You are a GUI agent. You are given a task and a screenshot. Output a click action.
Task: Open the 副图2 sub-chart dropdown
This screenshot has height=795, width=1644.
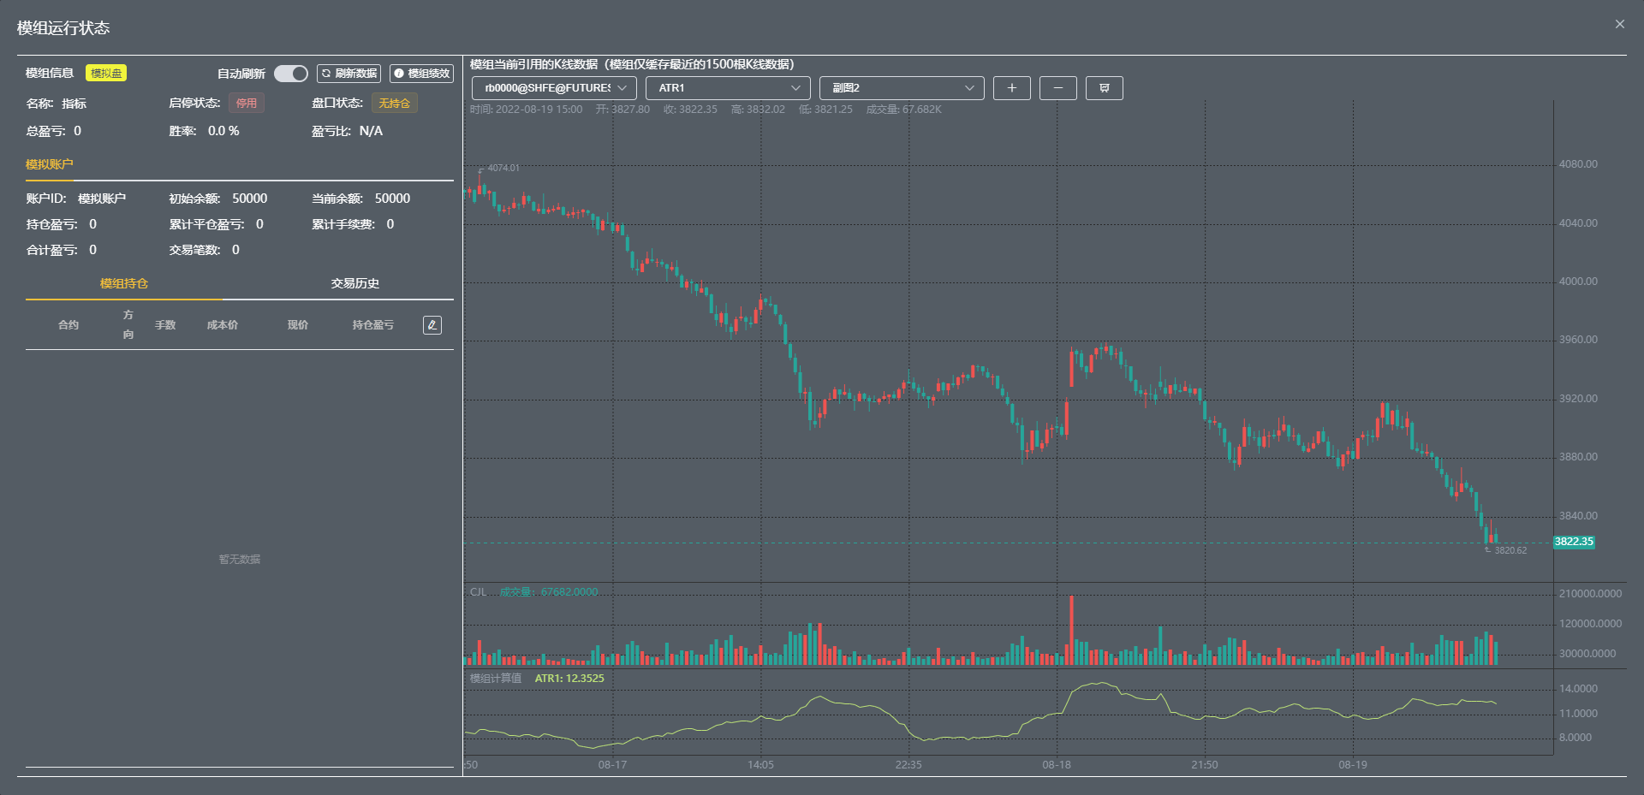coord(901,88)
